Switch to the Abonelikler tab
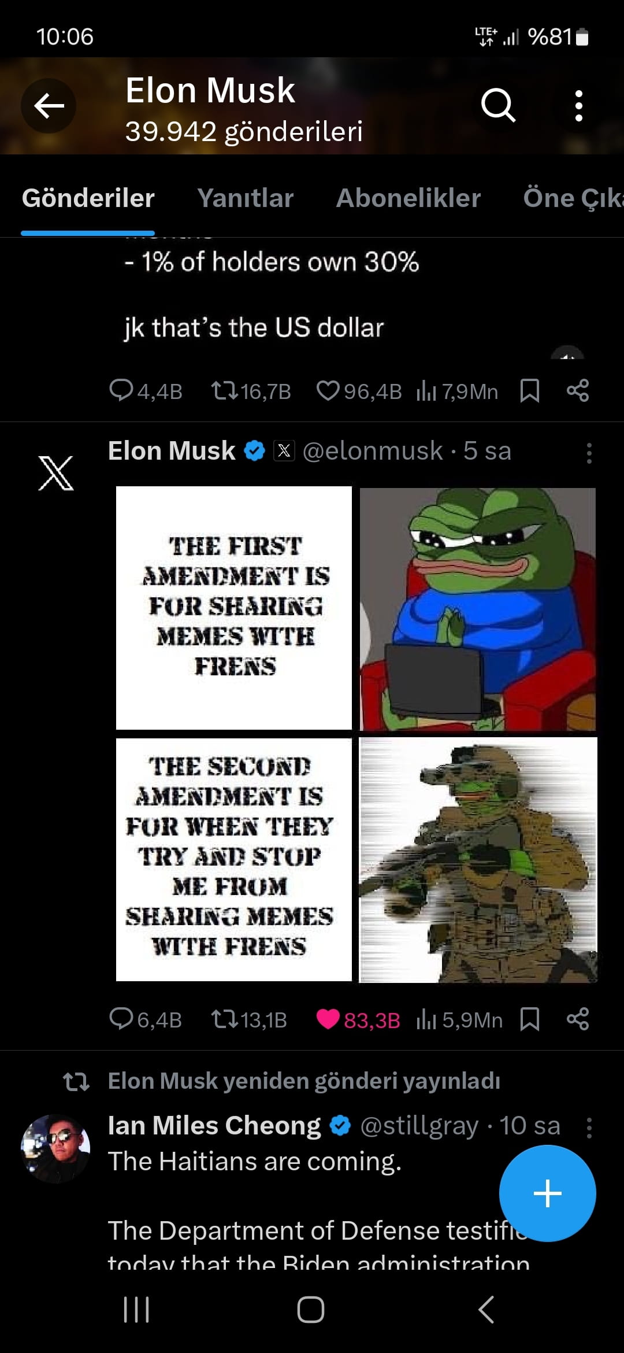The image size is (624, 1353). [408, 198]
